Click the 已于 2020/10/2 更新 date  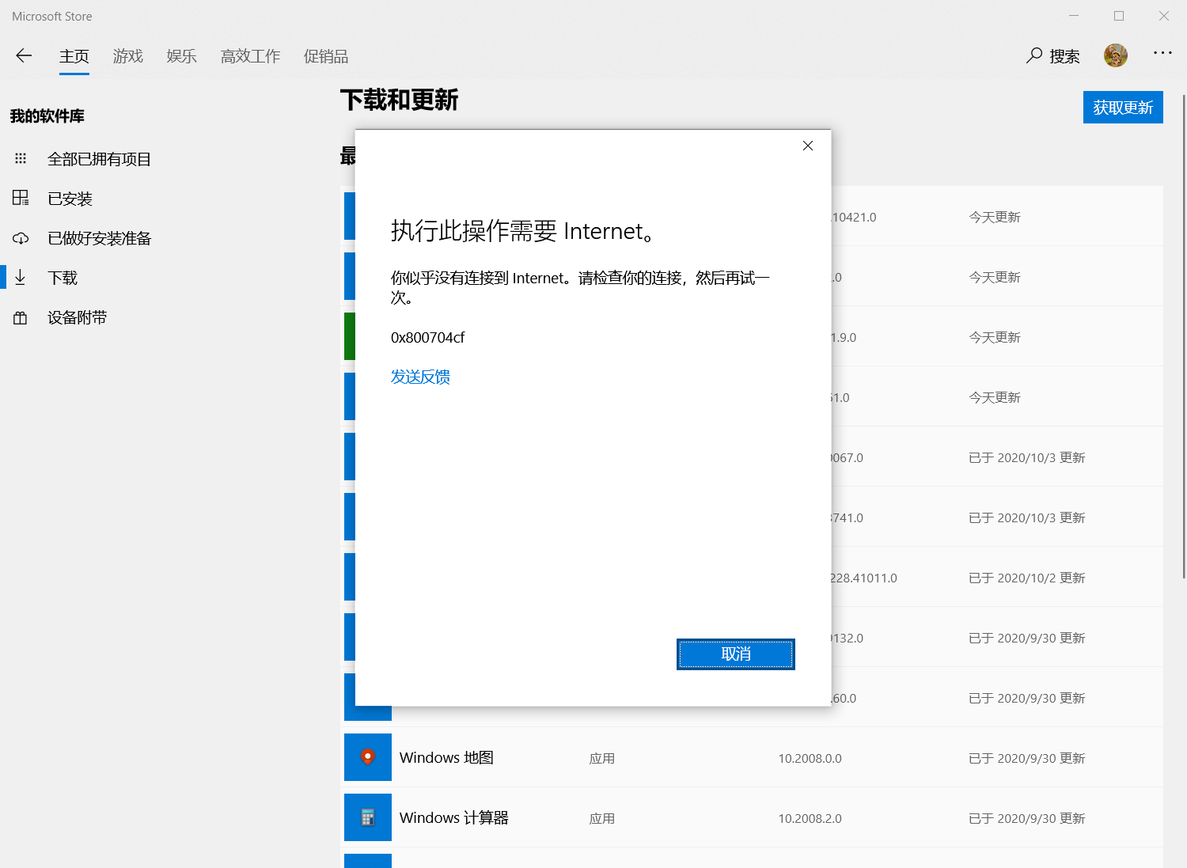pos(1026,578)
